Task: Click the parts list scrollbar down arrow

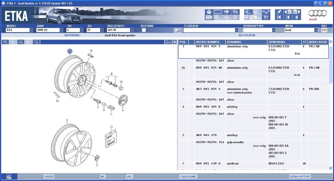Action: coord(330,168)
